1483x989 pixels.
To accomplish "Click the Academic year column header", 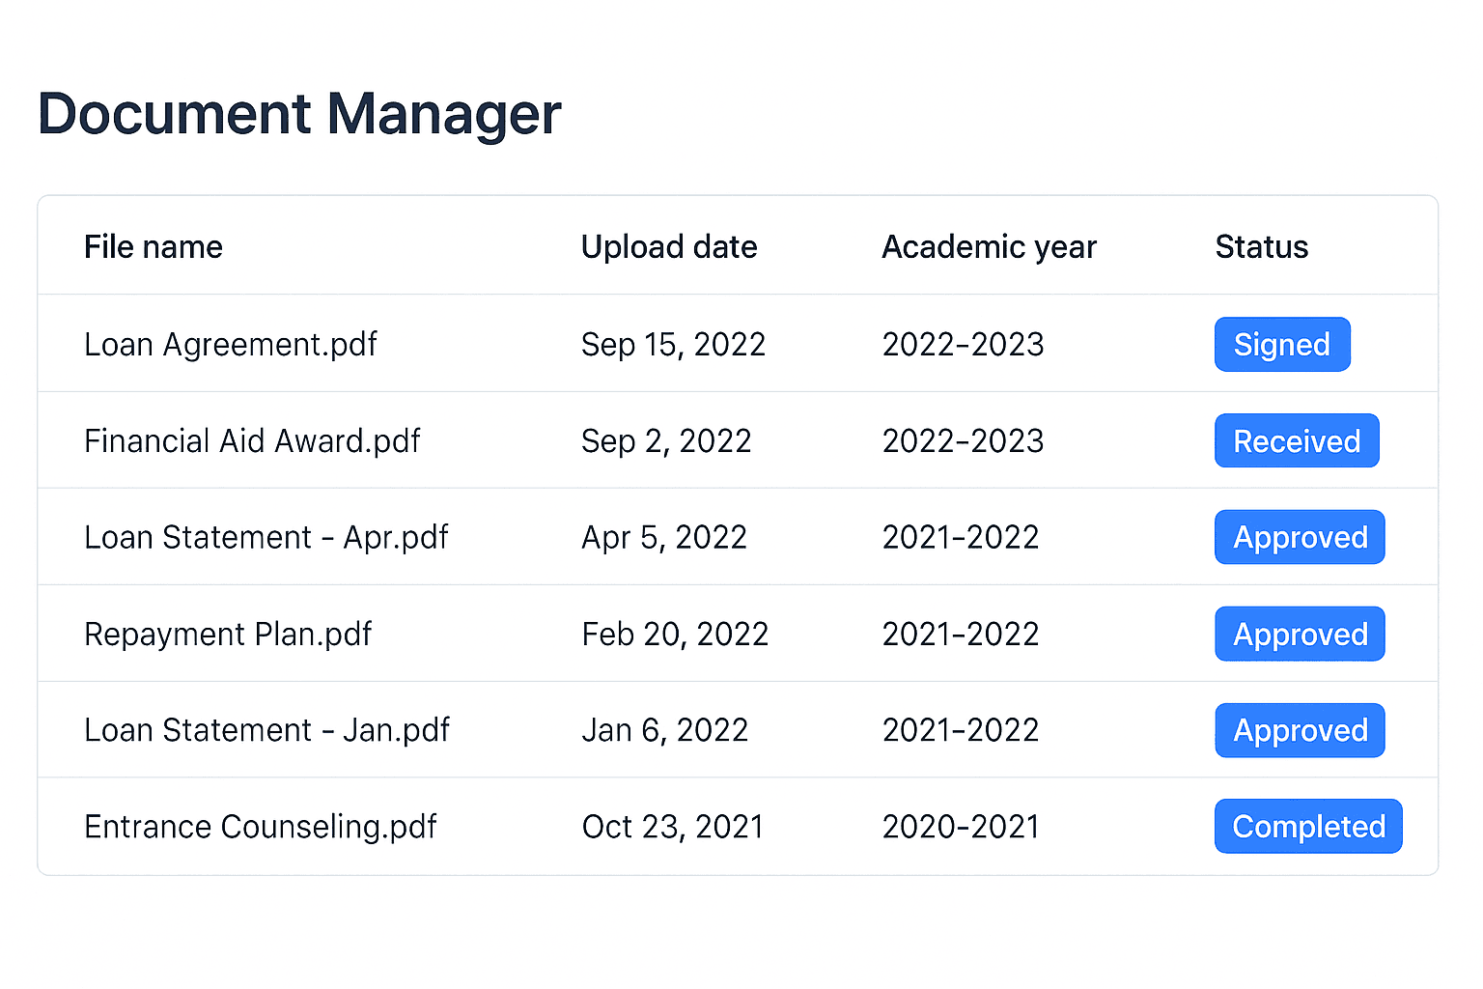I will click(989, 247).
